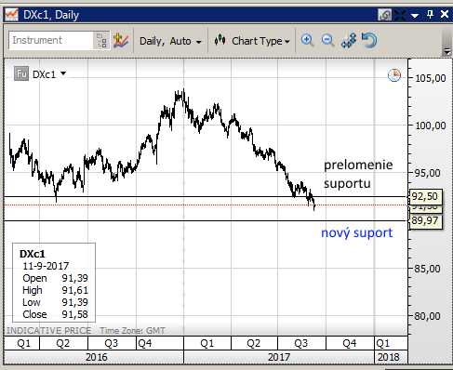The width and height of the screenshot is (453, 370).
Task: Select the 2017 year segment on time axis
Action: point(279,357)
